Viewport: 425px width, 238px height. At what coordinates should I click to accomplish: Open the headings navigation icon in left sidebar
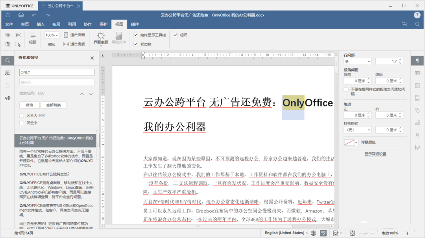click(x=7, y=86)
